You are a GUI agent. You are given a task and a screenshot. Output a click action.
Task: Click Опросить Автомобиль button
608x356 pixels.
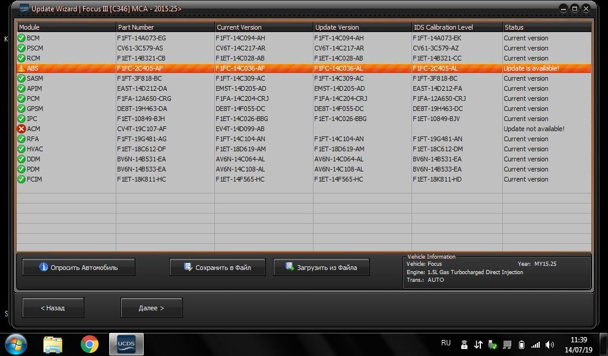(79, 267)
